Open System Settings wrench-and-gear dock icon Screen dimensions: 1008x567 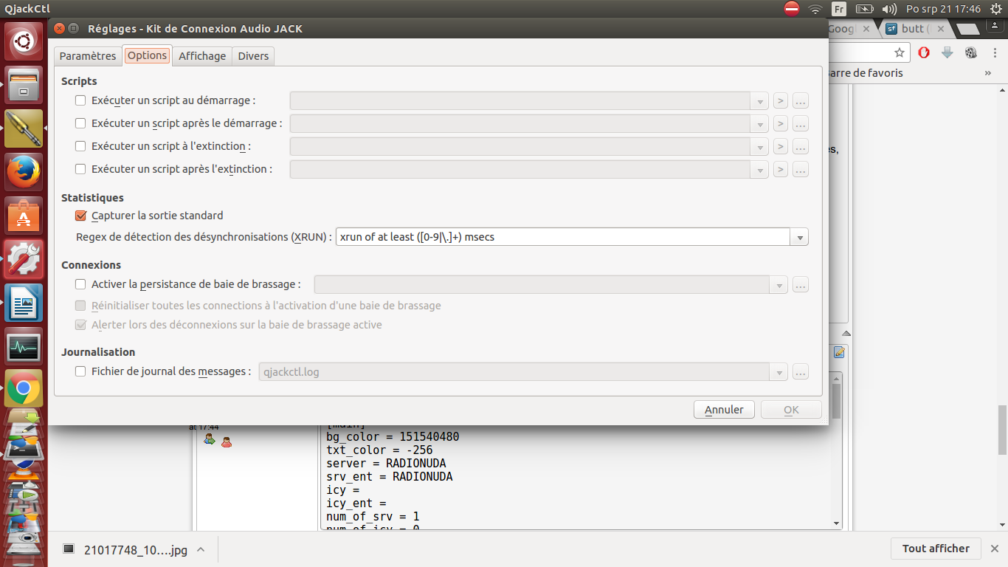(24, 258)
